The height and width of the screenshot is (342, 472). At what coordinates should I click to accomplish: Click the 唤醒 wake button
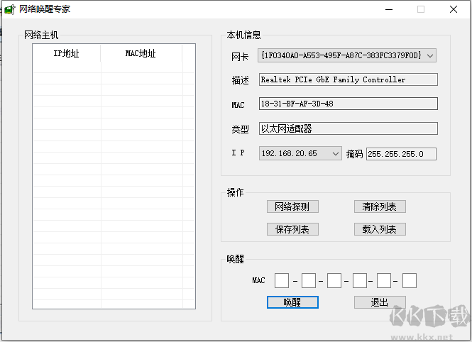292,302
